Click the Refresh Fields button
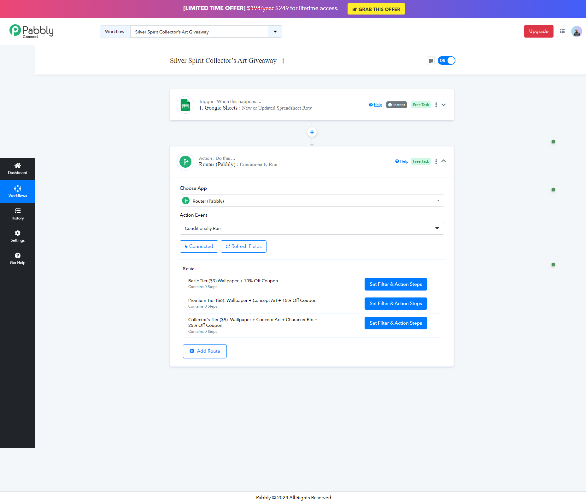586x504 pixels. (243, 247)
